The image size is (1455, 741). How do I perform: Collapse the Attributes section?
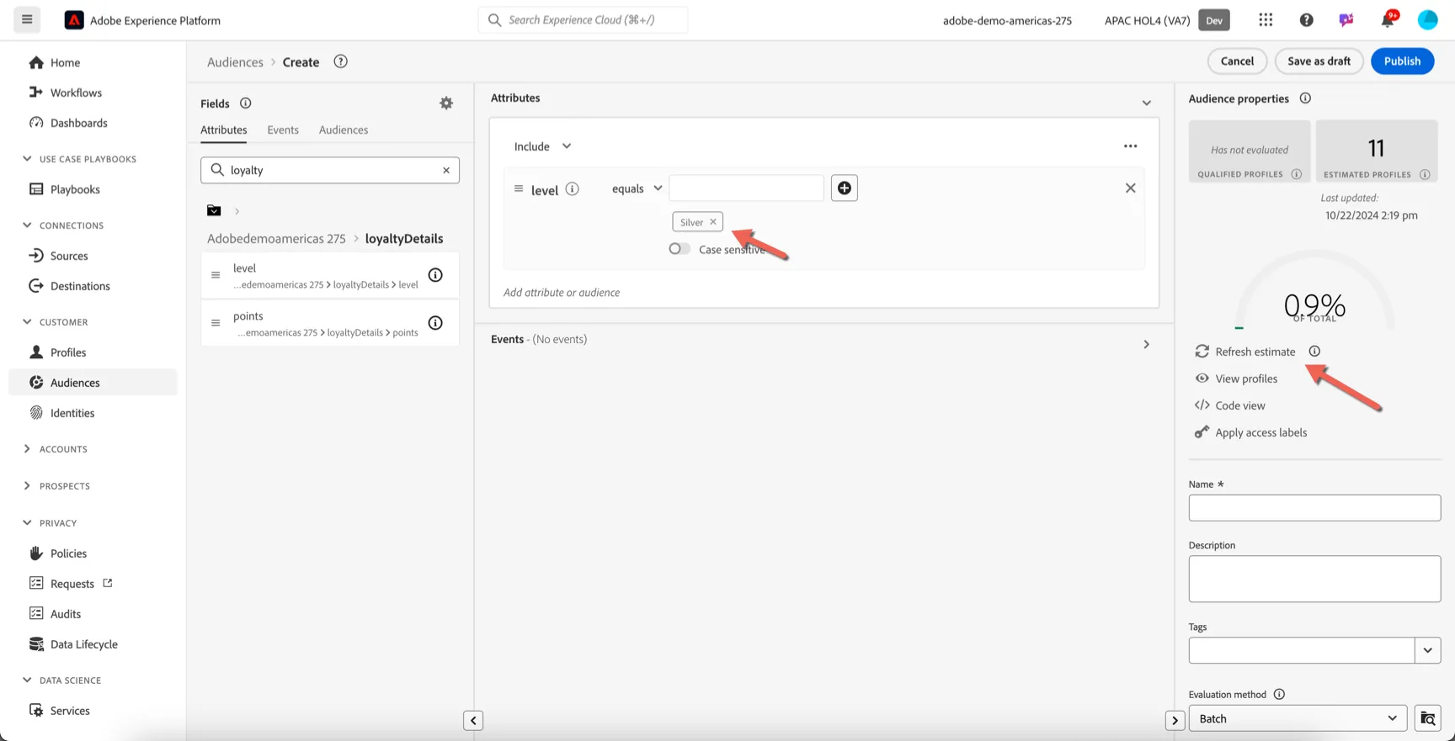1146,103
